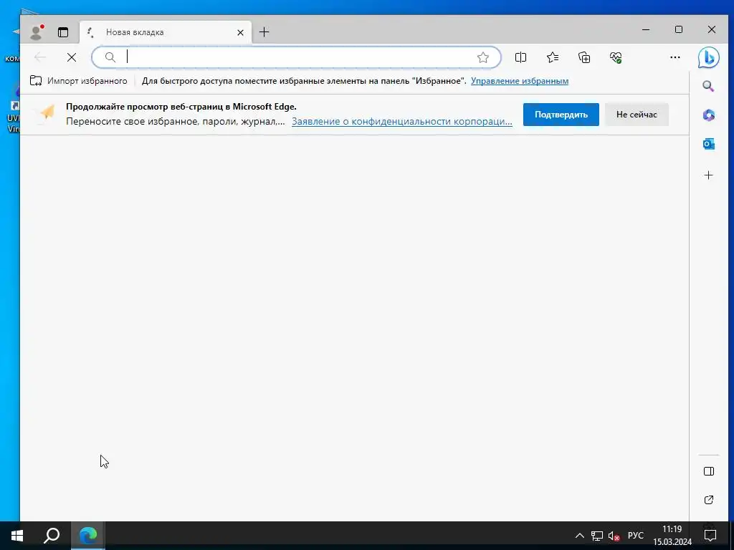
Task: Open sidebar Search icon
Action: [708, 86]
